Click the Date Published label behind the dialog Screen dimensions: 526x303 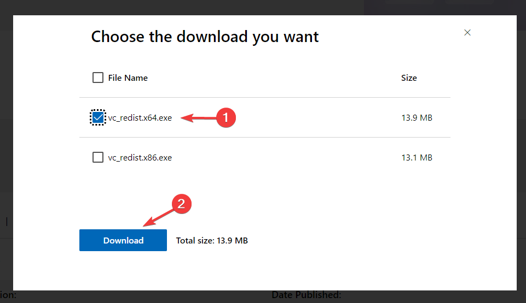click(307, 295)
